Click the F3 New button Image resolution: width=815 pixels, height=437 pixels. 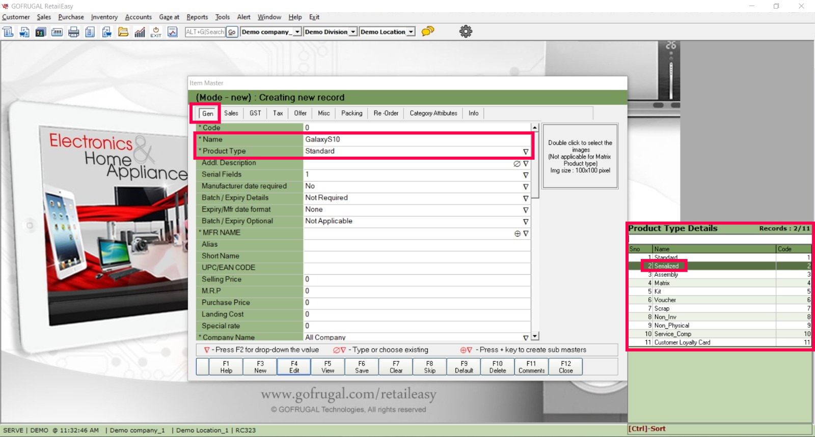pos(260,367)
